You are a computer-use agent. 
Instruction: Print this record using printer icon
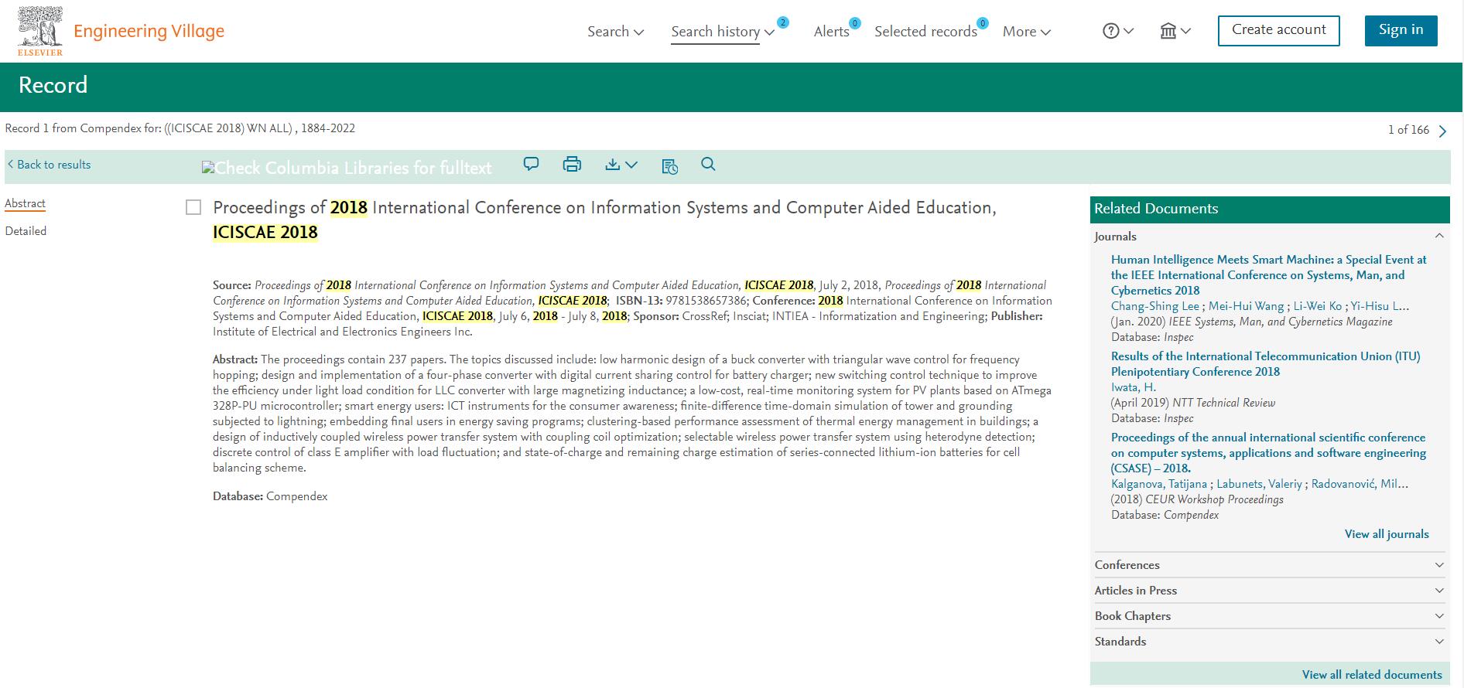coord(572,165)
